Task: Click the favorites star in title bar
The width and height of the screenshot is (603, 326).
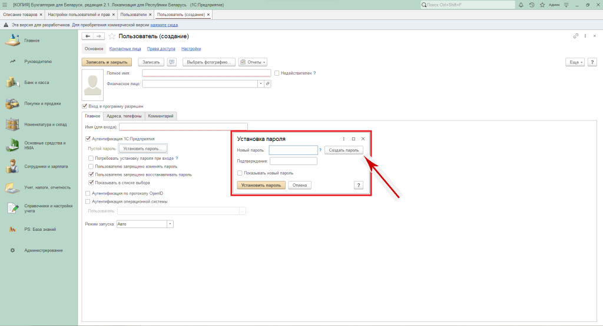Action: pos(541,5)
